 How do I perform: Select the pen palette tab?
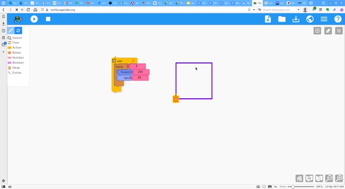11,30
